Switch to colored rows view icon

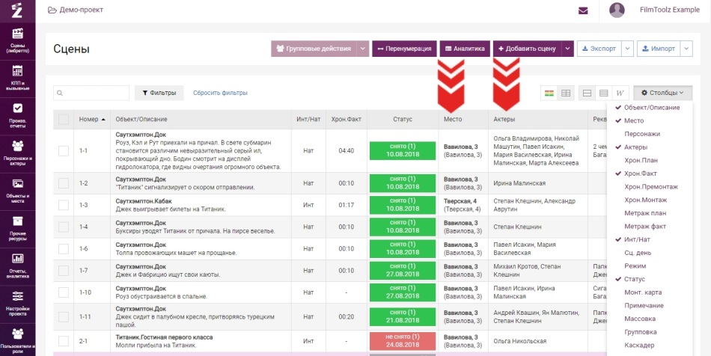point(549,93)
